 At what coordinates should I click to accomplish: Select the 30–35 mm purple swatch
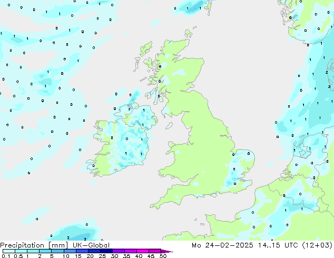(118, 251)
